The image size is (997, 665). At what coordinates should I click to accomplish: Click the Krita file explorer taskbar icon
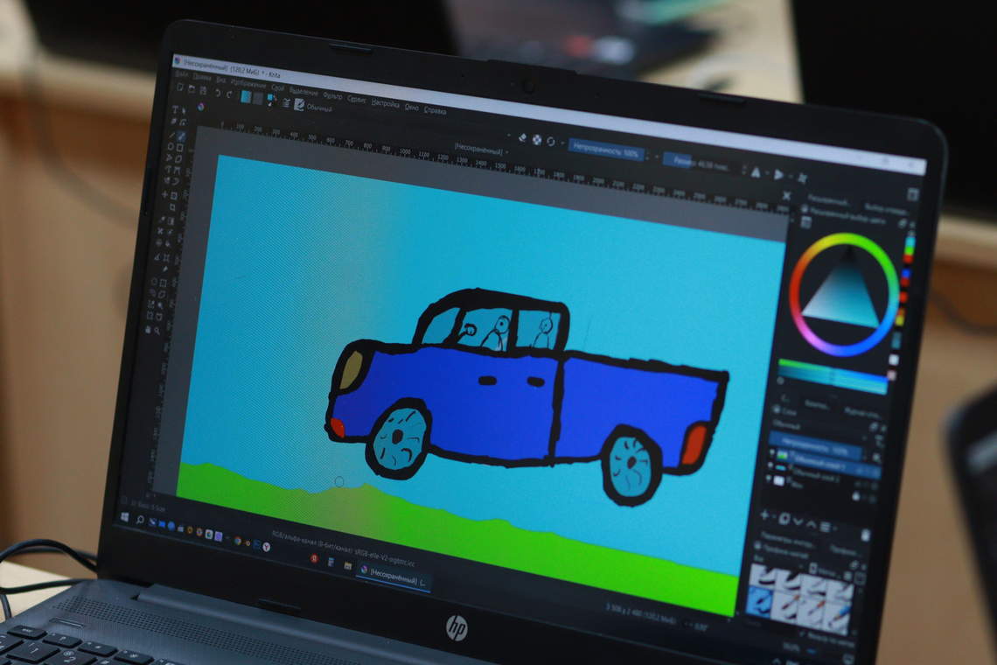tap(348, 564)
